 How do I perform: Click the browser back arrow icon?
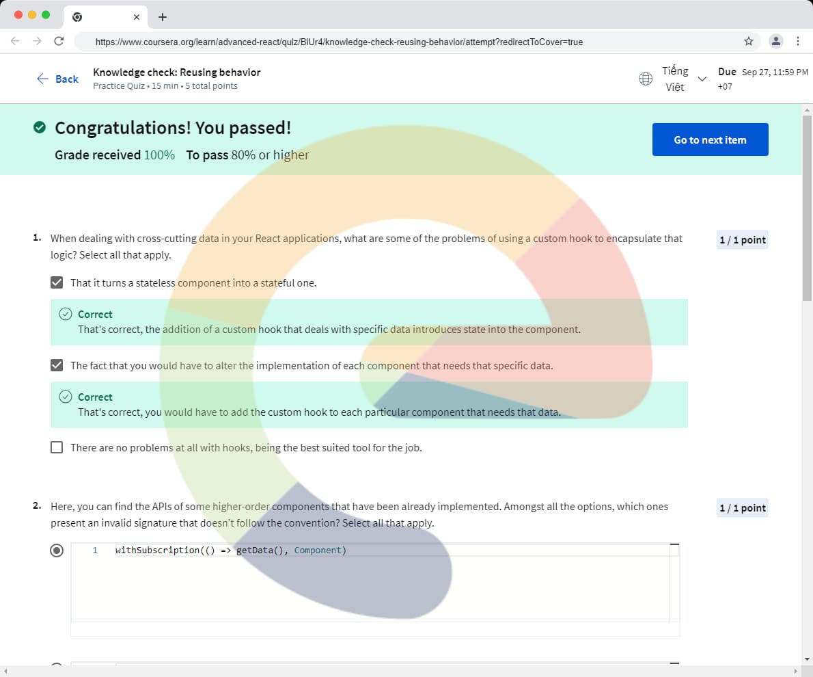pyautogui.click(x=15, y=41)
